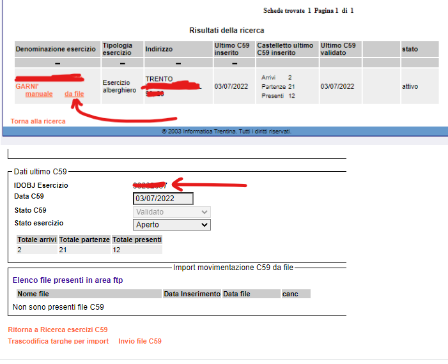
Task: Select the Indirizzo column header
Action: coord(158,49)
